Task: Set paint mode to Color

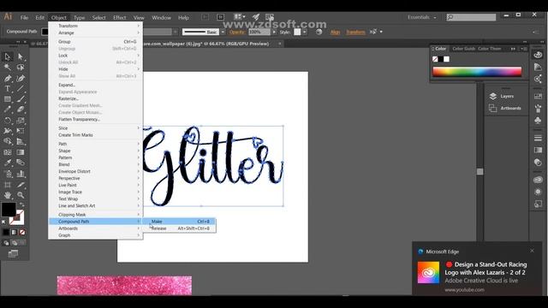Action: coord(6,232)
